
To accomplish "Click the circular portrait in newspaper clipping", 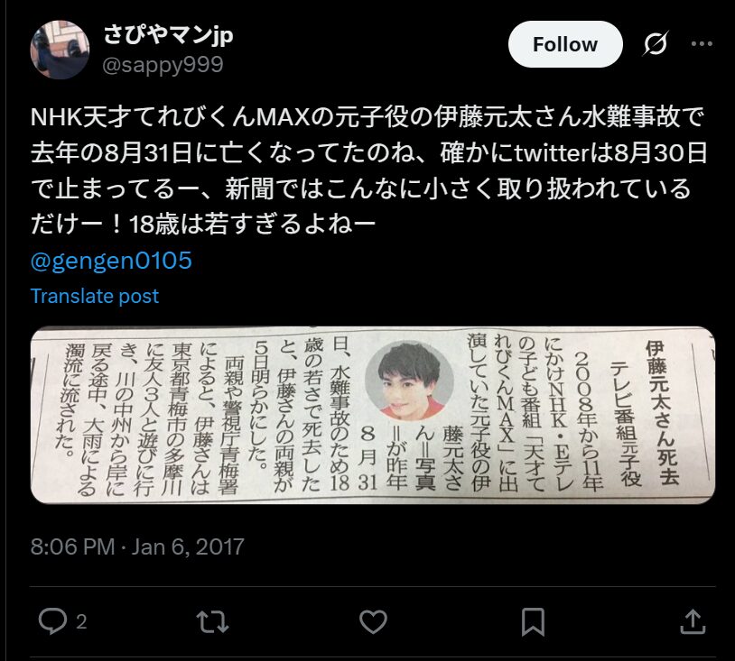I will 409,381.
